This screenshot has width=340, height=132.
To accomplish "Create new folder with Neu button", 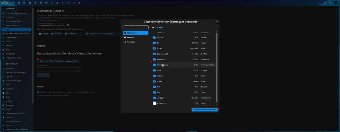I will pos(159,28).
